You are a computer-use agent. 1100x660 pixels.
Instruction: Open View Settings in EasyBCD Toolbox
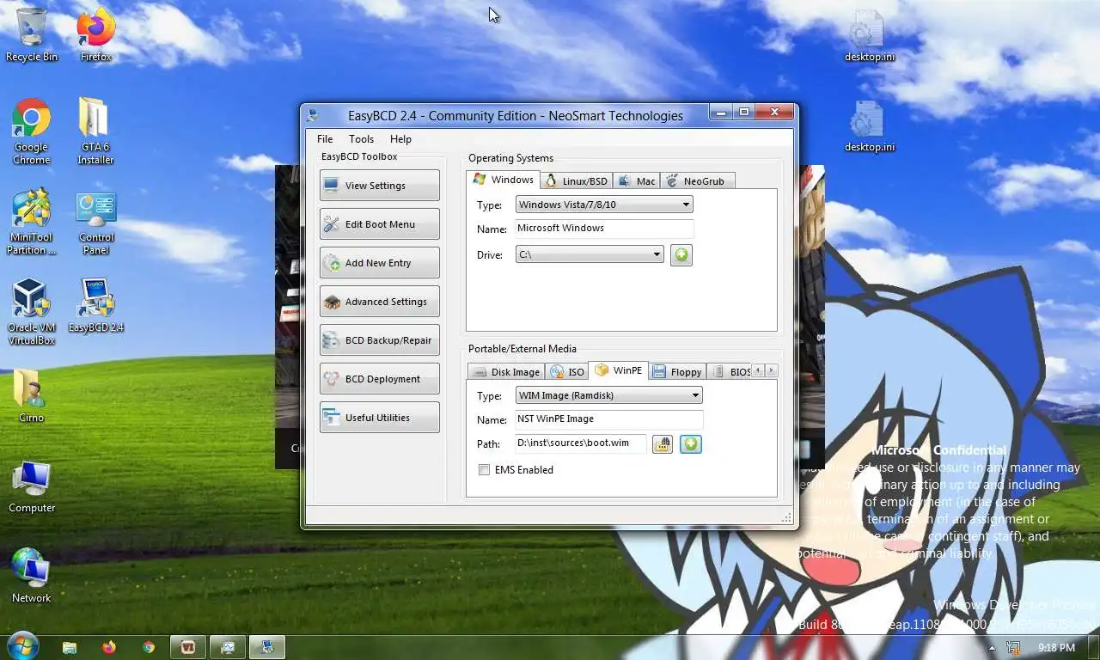pos(379,186)
